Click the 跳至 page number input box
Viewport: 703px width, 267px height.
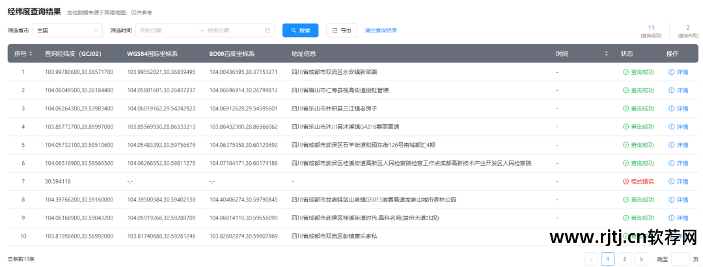[x=680, y=259]
